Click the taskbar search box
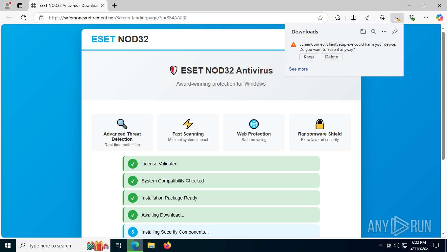This screenshot has width=447, height=252. point(63,245)
